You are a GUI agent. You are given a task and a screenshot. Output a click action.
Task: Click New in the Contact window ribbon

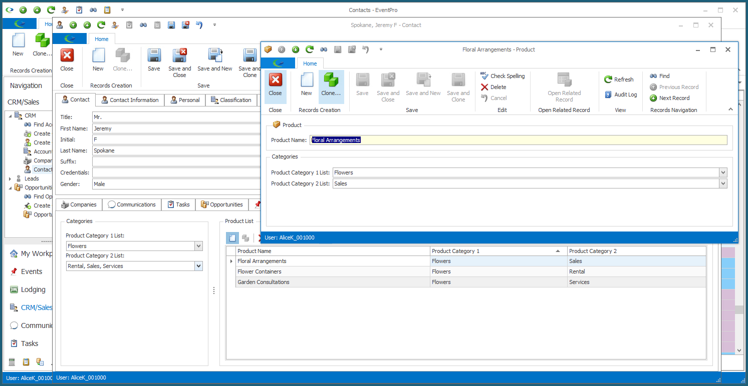[98, 60]
